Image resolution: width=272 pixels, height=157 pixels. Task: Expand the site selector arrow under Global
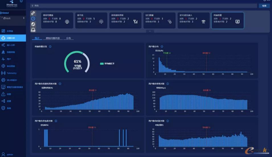tap(24, 18)
